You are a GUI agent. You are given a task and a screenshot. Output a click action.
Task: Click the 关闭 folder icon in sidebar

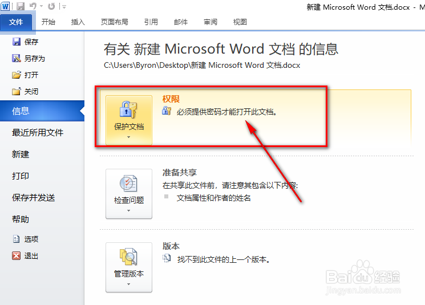pos(17,91)
